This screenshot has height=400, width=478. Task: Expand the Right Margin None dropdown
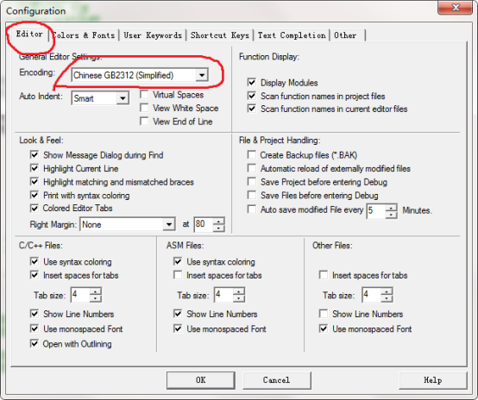pyautogui.click(x=168, y=224)
